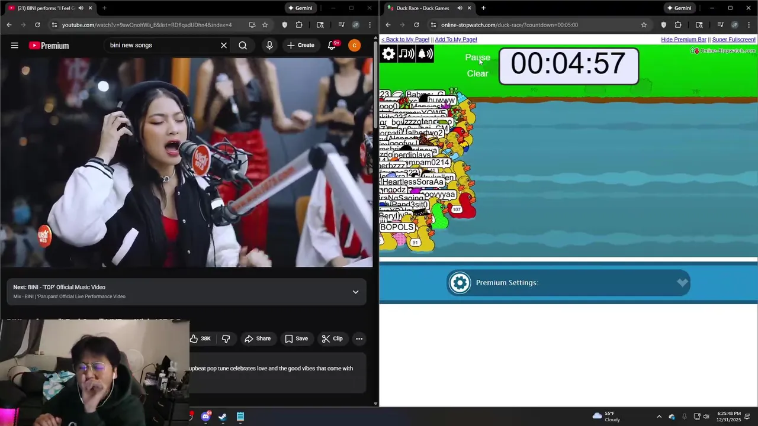This screenshot has height=426, width=758.
Task: Open Extensions puzzle icon in Duck Race window
Action: pos(678,25)
